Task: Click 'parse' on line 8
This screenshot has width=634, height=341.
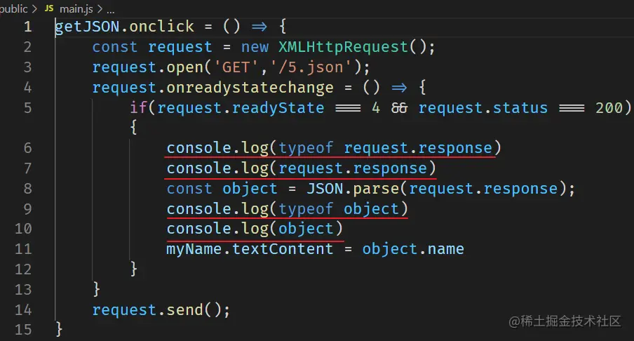Action: click(376, 189)
